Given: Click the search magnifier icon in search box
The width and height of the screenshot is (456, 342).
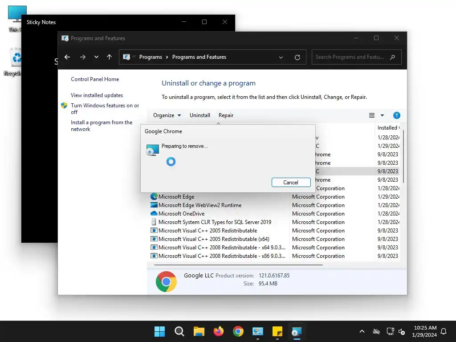Looking at the screenshot, I should coord(393,57).
